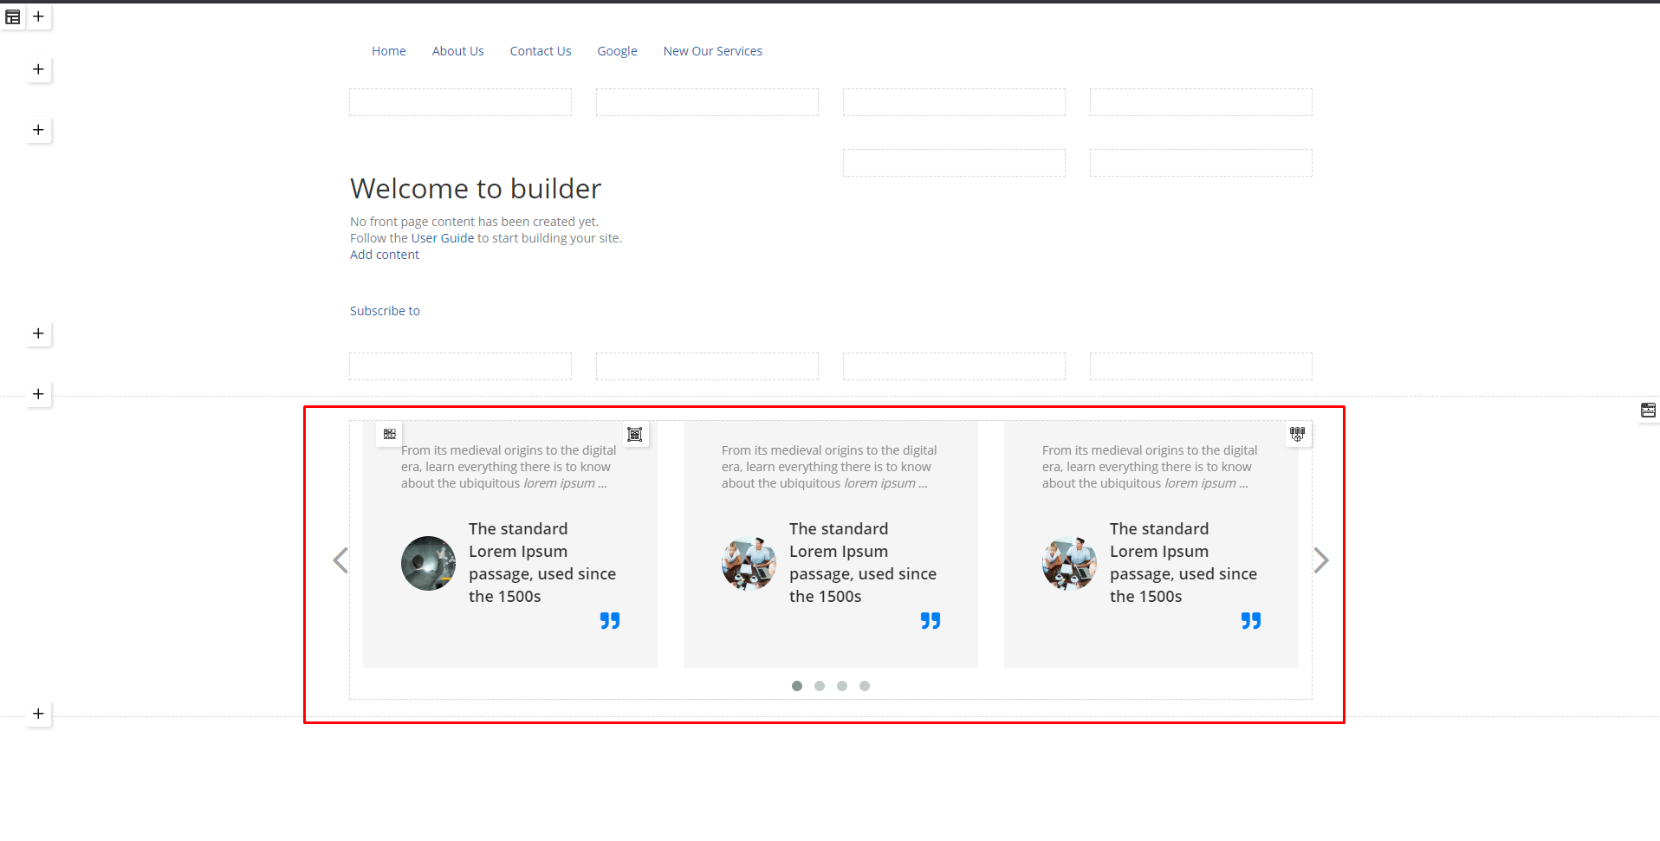1660x841 pixels.
Task: Open the New Our Services menu item
Action: pyautogui.click(x=713, y=51)
